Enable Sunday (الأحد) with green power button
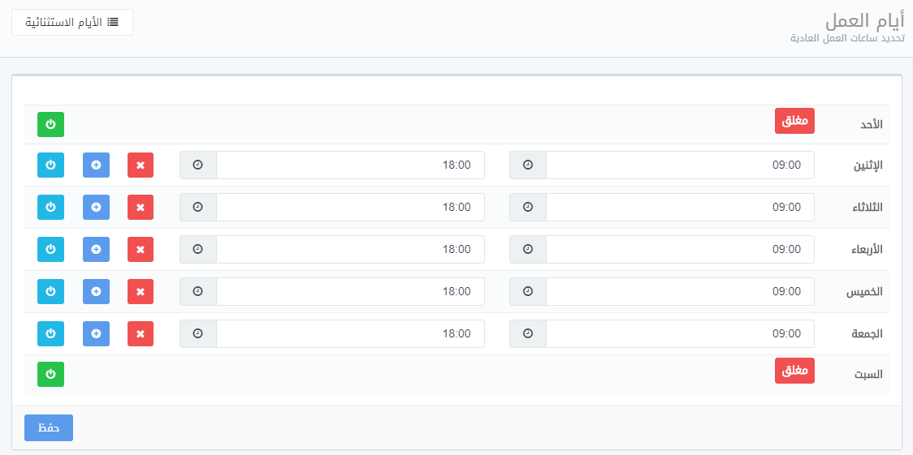The height and width of the screenshot is (455, 913). coord(50,124)
